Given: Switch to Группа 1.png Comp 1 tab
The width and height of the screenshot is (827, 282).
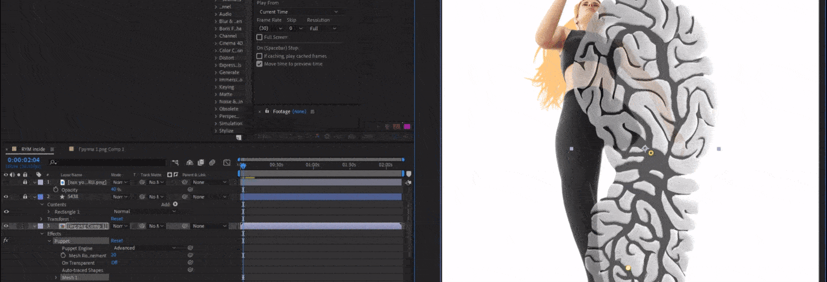Looking at the screenshot, I should [101, 149].
